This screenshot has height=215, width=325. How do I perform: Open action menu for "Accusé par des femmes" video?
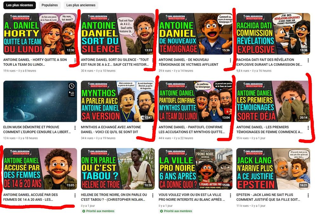coord(75,195)
